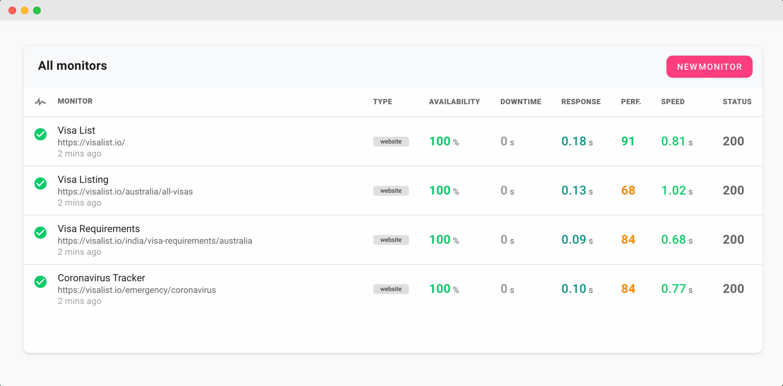Select the 68 performance score for Visa Listing

(628, 191)
